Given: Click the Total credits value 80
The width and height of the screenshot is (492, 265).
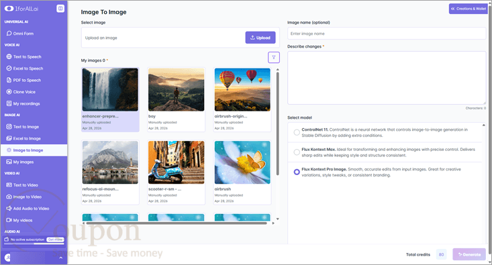Looking at the screenshot, I should 441,254.
